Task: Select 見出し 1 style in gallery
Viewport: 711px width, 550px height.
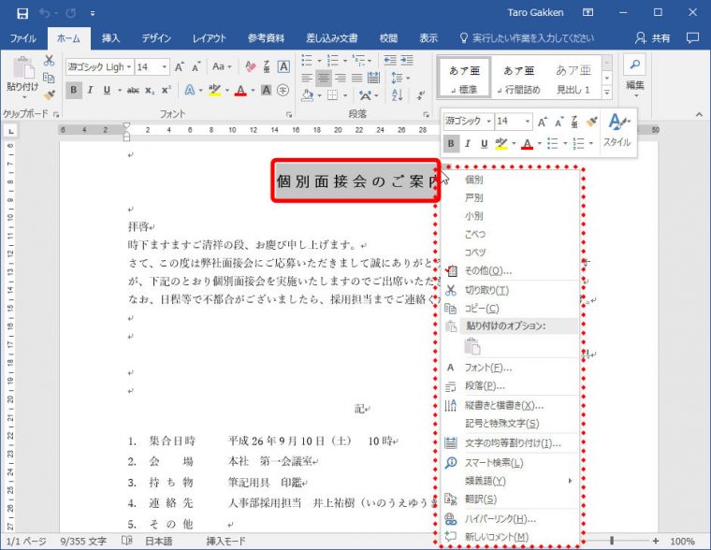Action: tap(573, 79)
